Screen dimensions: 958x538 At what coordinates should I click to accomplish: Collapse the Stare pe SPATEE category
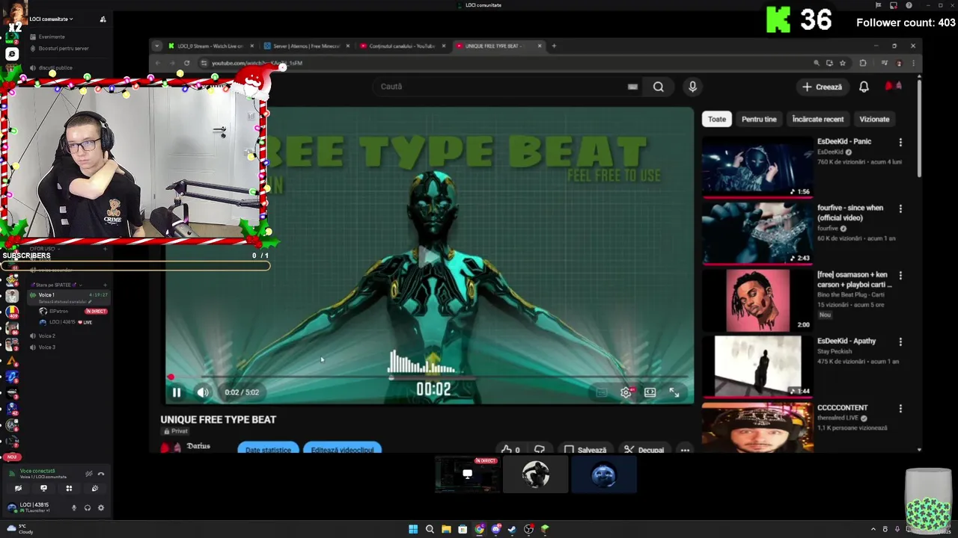(x=55, y=285)
